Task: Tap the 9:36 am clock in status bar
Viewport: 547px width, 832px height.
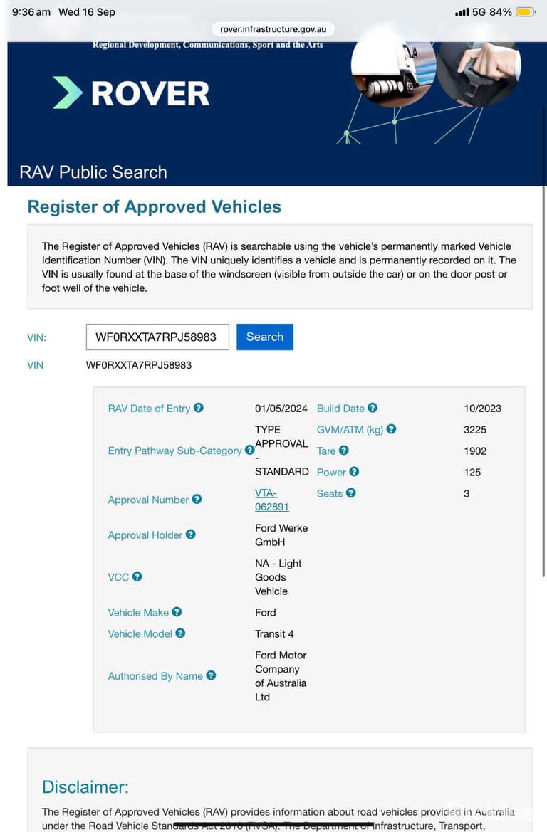Action: (x=31, y=11)
